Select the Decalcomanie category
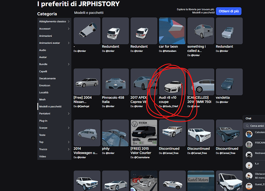This screenshot has height=191, width=265. pyautogui.click(x=54, y=78)
